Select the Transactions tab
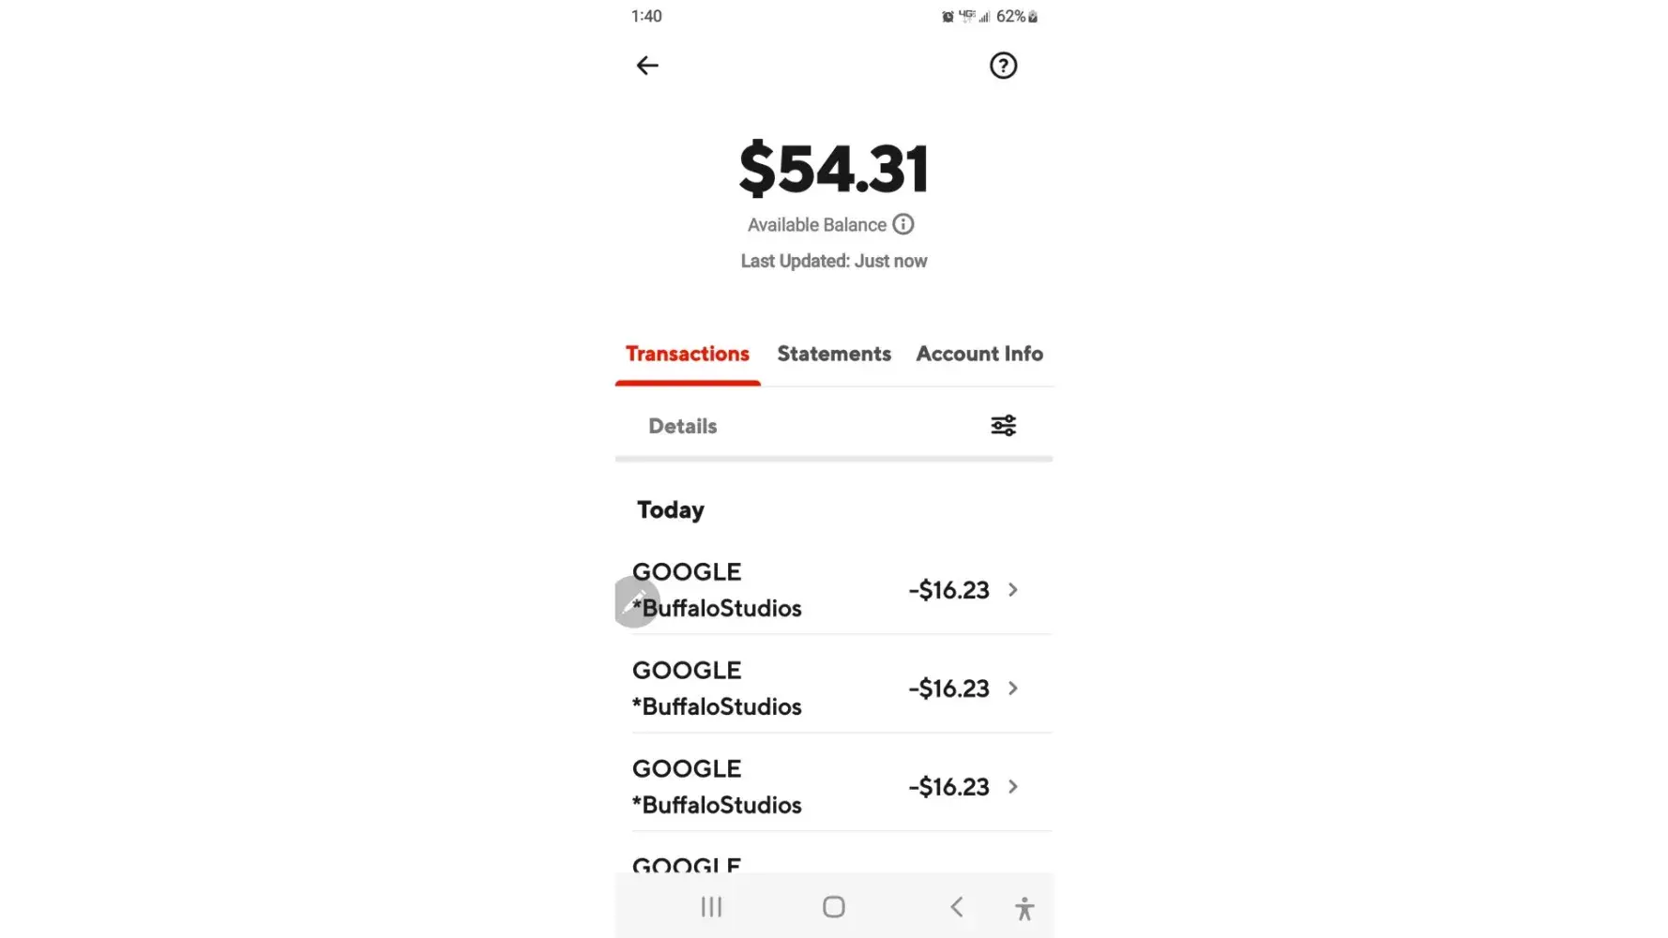The height and width of the screenshot is (938, 1668). point(688,355)
